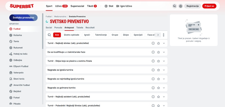Filter by Grupe chip

(x=115, y=35)
